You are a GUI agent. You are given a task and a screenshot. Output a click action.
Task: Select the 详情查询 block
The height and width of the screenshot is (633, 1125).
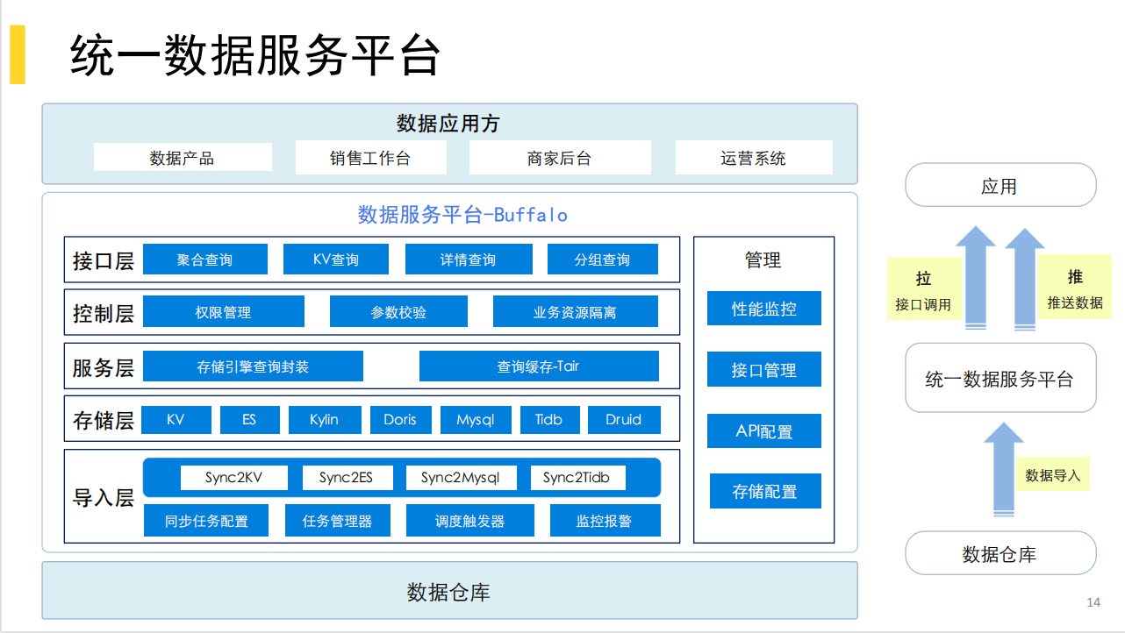coord(469,259)
